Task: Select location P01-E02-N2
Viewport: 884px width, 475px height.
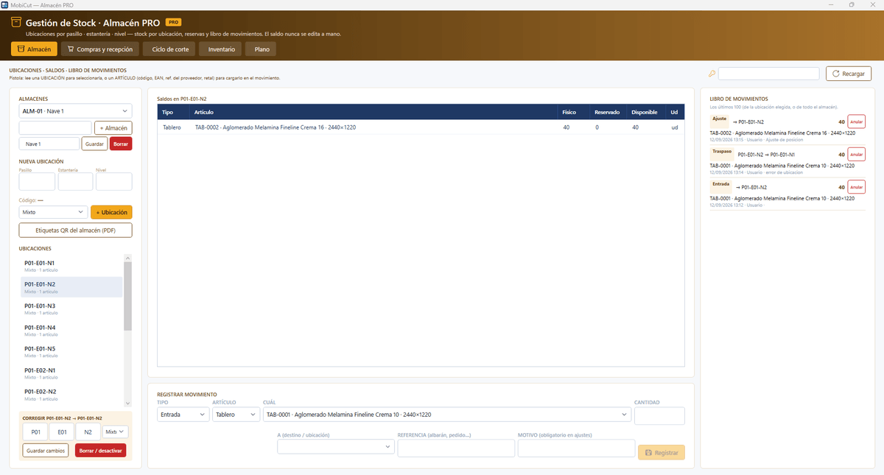Action: tap(71, 394)
